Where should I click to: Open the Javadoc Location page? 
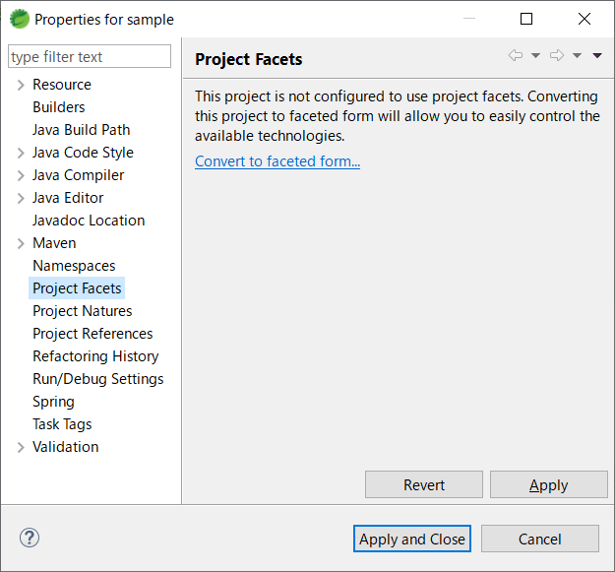89,221
